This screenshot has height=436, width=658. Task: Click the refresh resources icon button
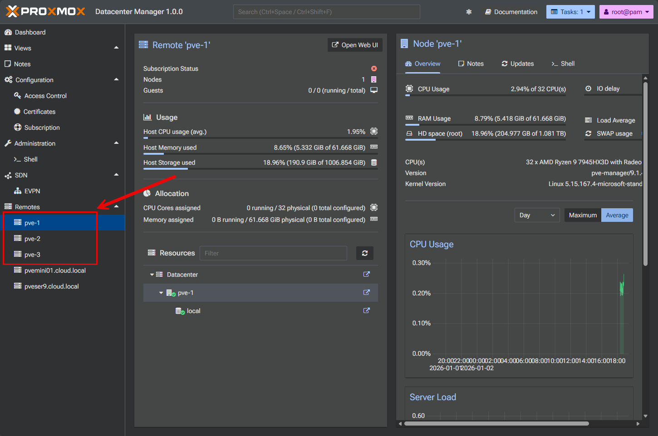point(365,253)
